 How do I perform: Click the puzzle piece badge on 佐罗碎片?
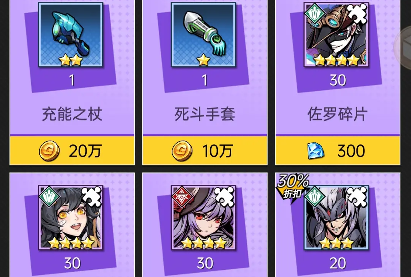(x=357, y=13)
